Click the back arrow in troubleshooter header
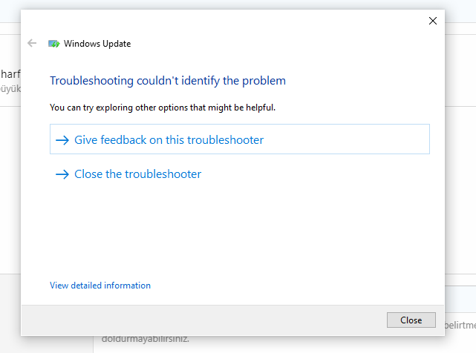 coord(32,44)
